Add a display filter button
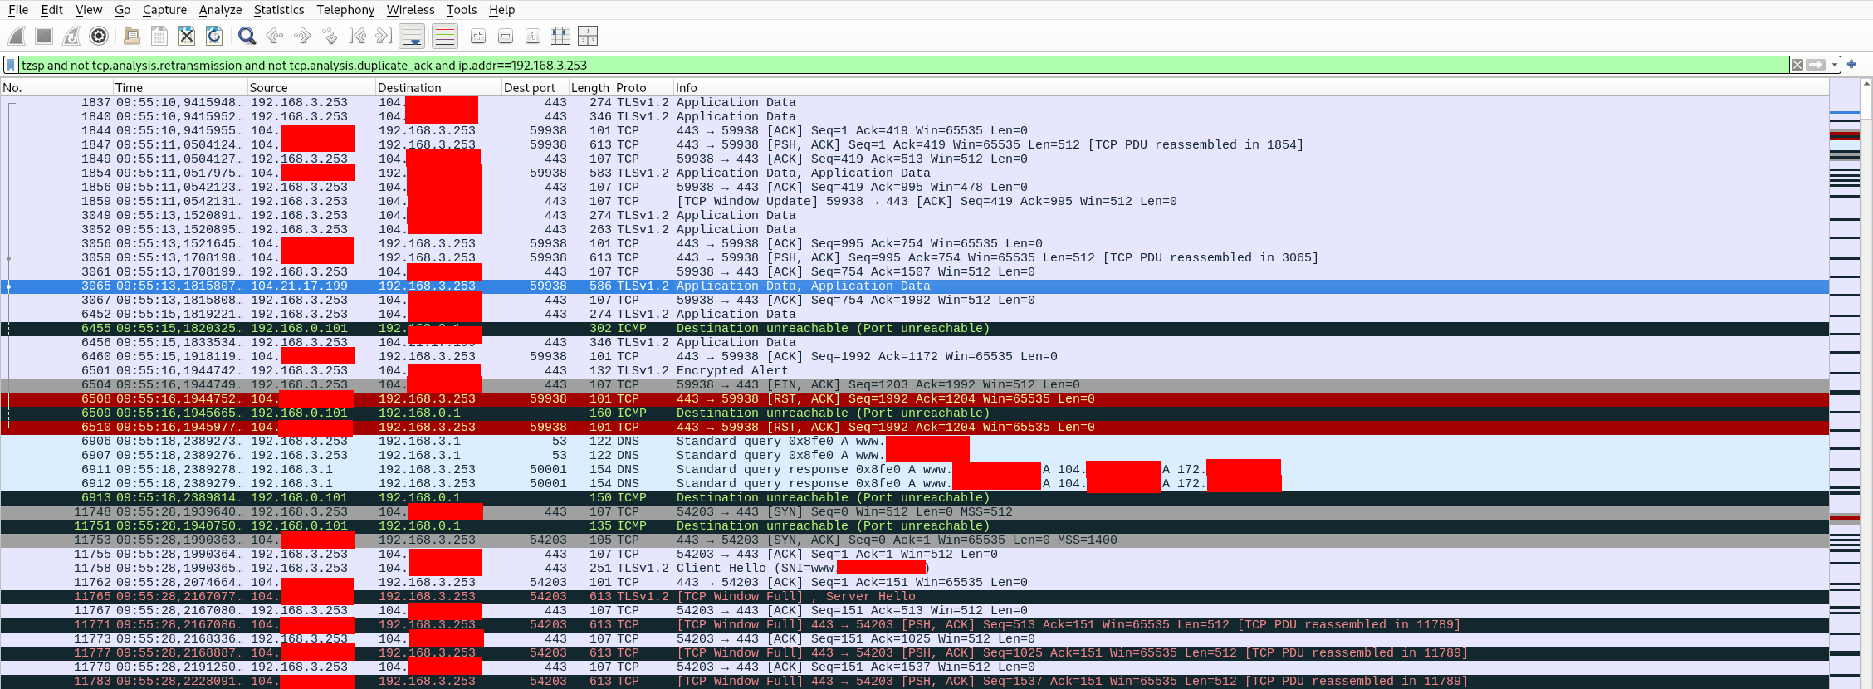Image resolution: width=1873 pixels, height=689 pixels. 1851,64
